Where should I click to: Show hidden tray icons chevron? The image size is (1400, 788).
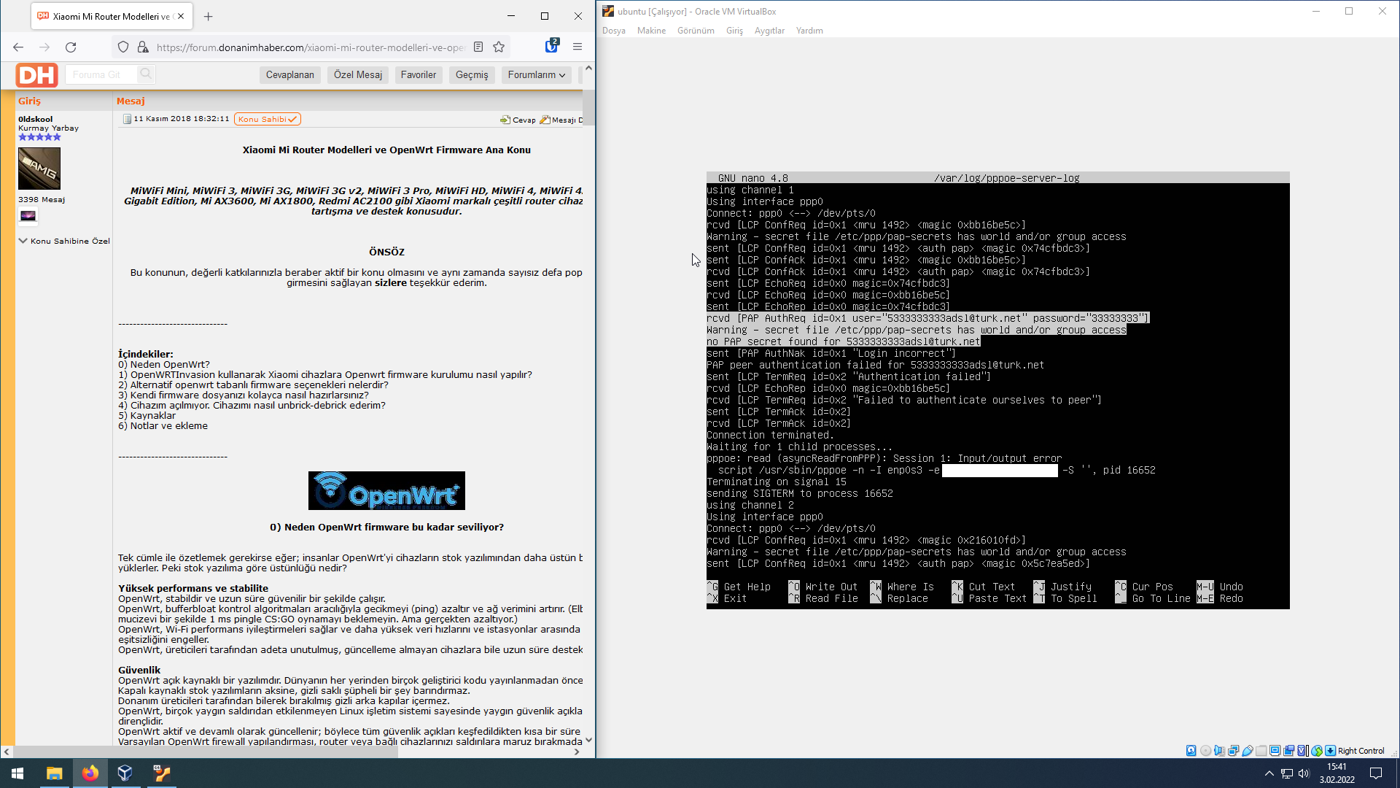pyautogui.click(x=1269, y=773)
